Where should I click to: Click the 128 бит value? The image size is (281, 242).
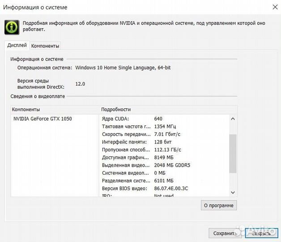tap(163, 142)
